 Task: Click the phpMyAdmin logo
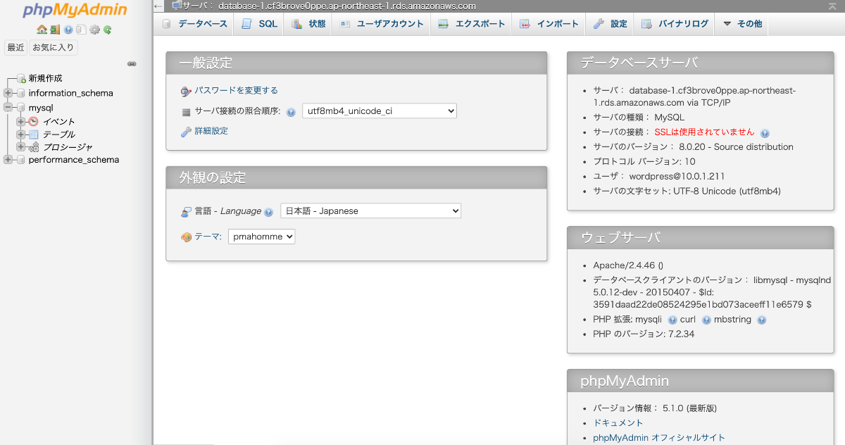(x=75, y=11)
